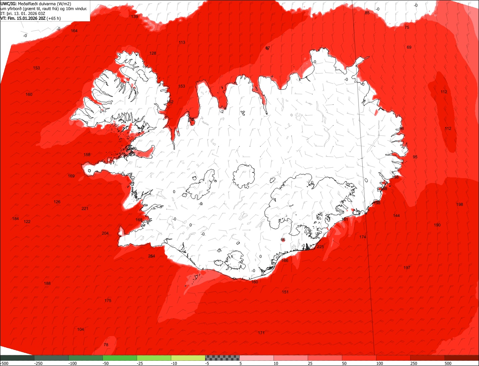
Task: Click the map value '69'
Action: click(409, 47)
